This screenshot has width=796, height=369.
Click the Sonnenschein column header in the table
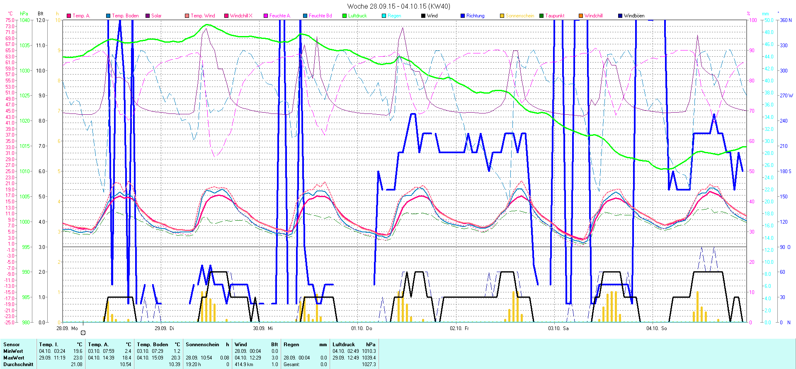pos(202,345)
